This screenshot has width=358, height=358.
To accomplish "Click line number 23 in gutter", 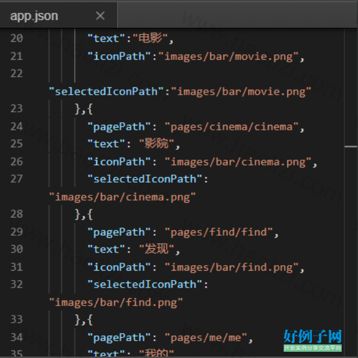I will (17, 109).
